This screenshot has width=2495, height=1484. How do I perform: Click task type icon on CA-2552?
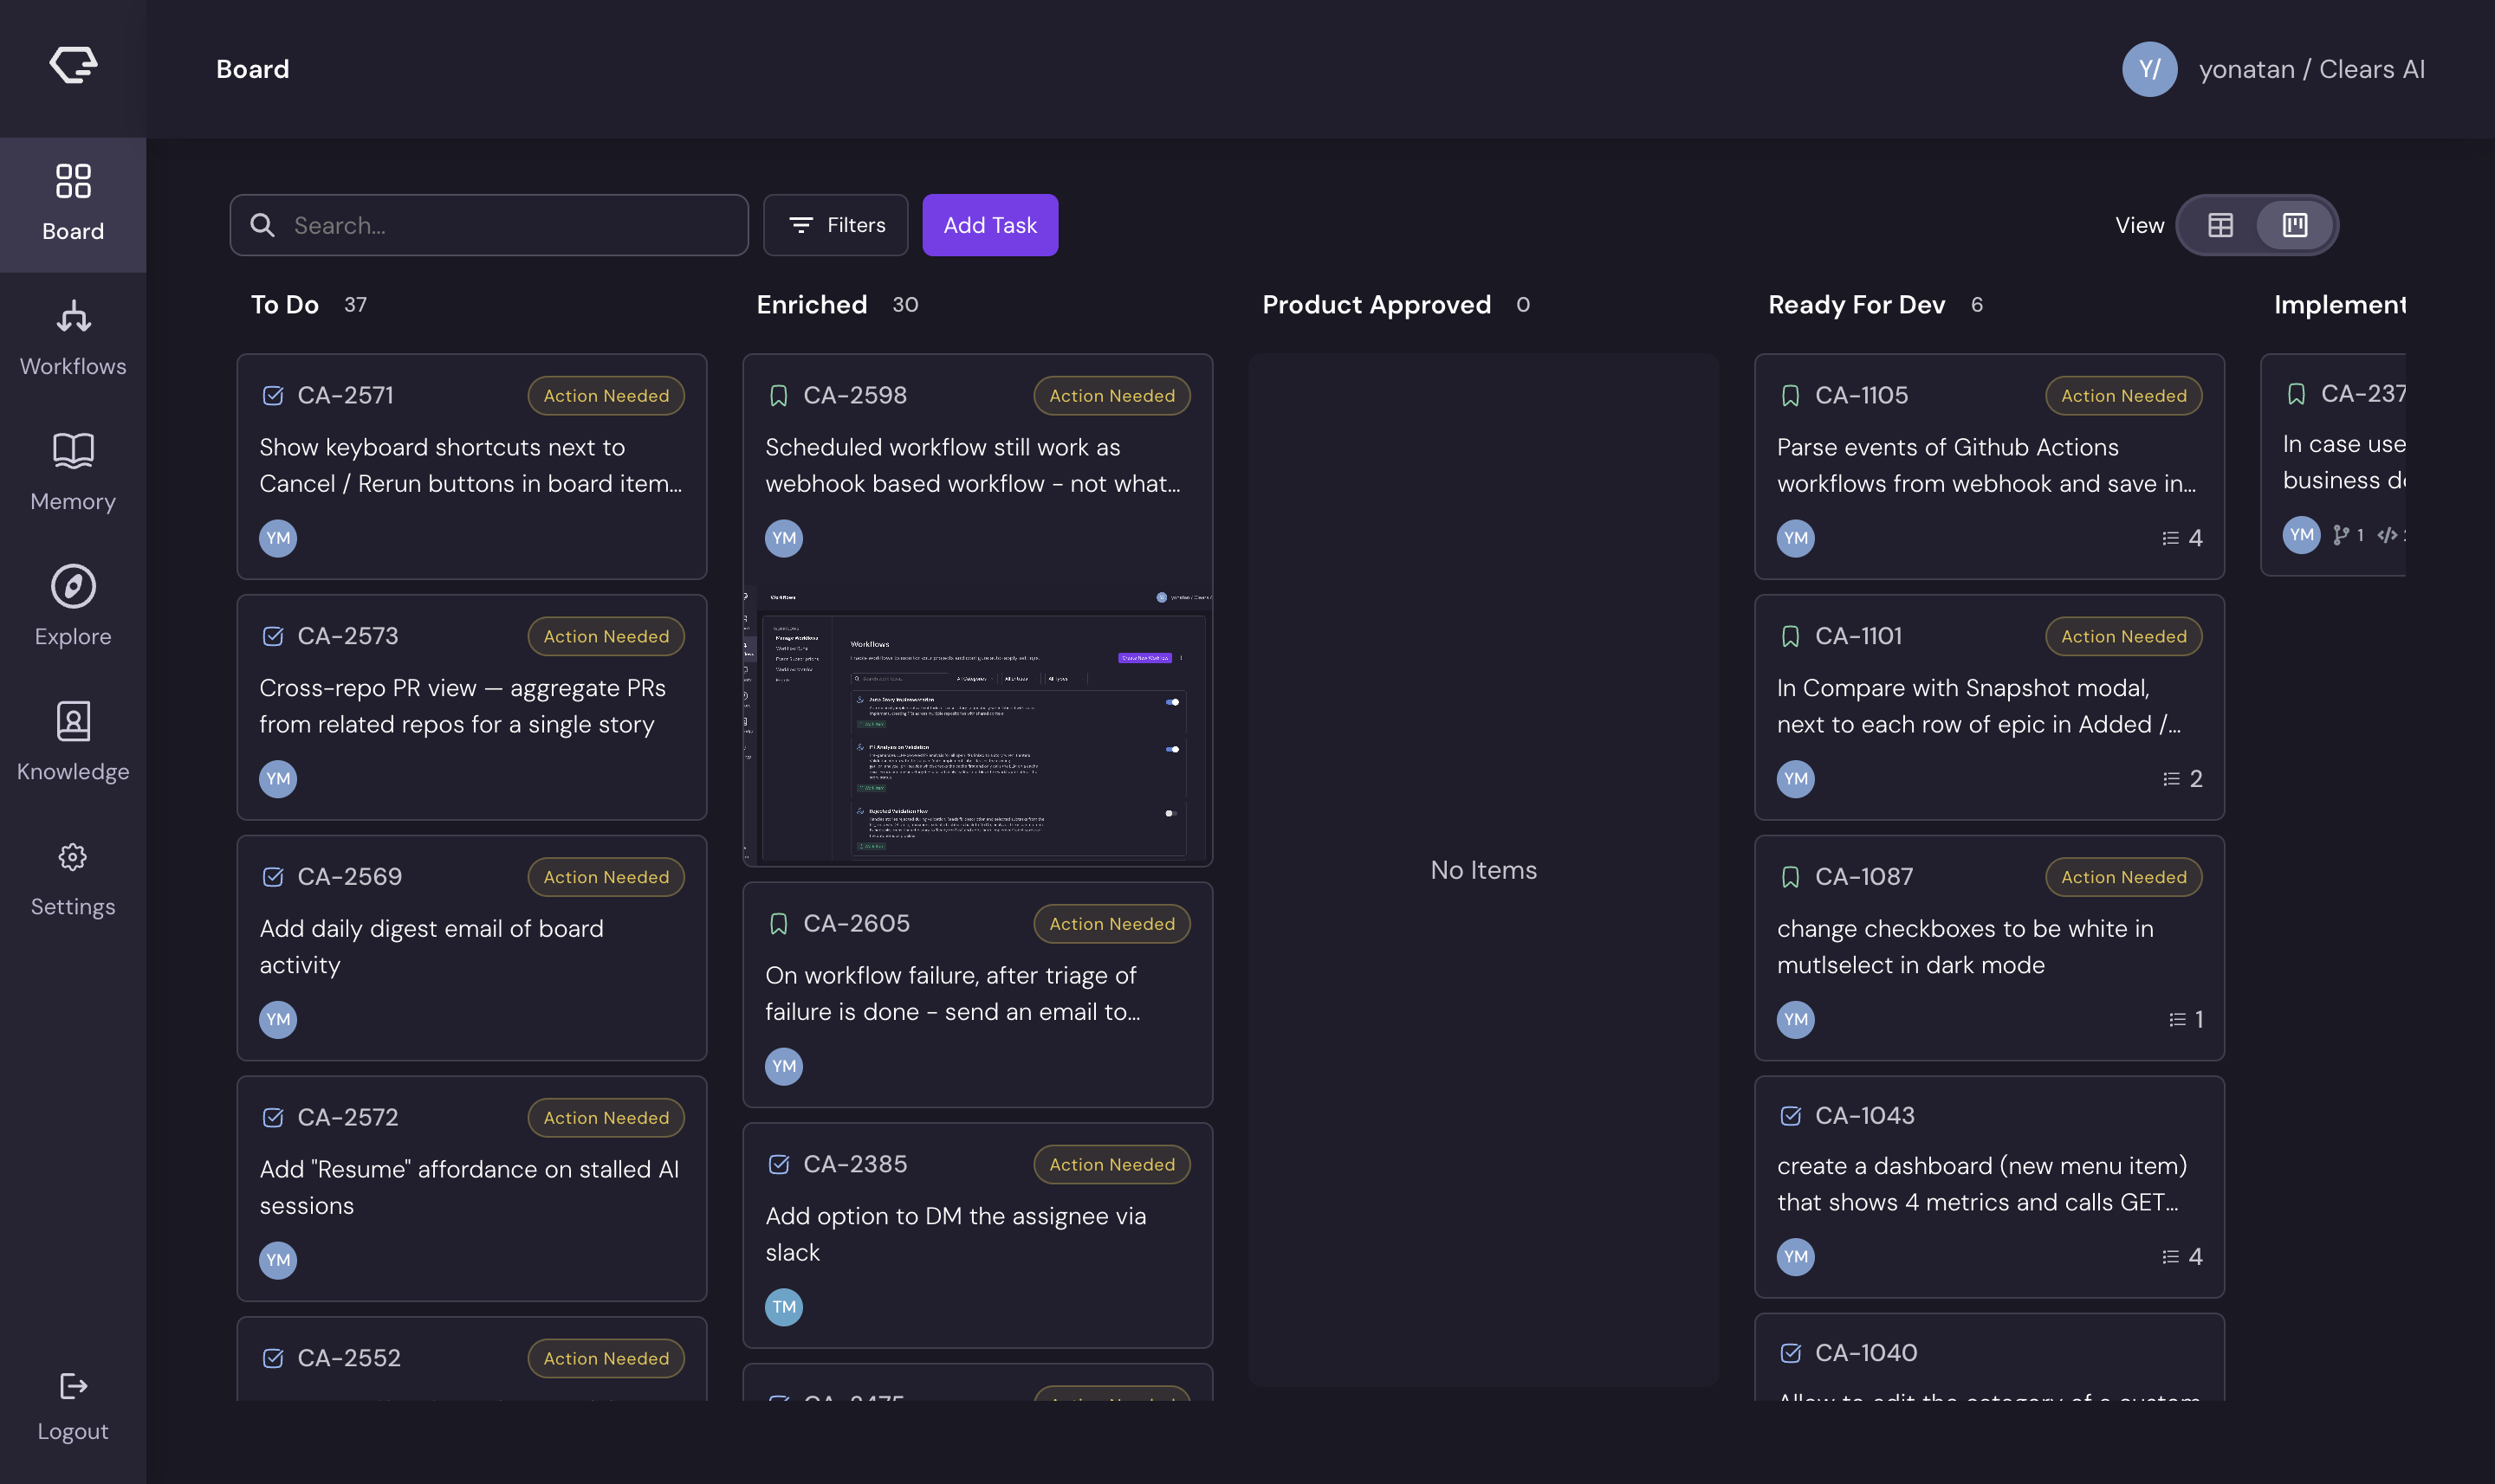[x=272, y=1358]
